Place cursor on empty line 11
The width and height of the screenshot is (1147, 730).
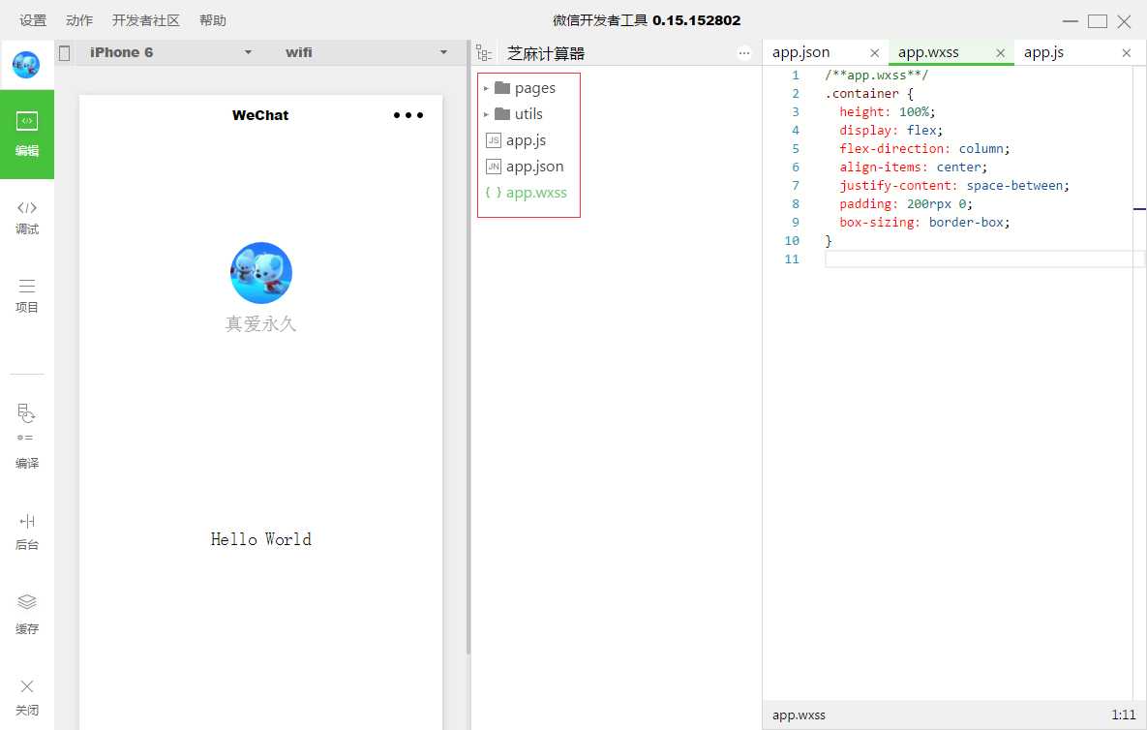coord(983,259)
